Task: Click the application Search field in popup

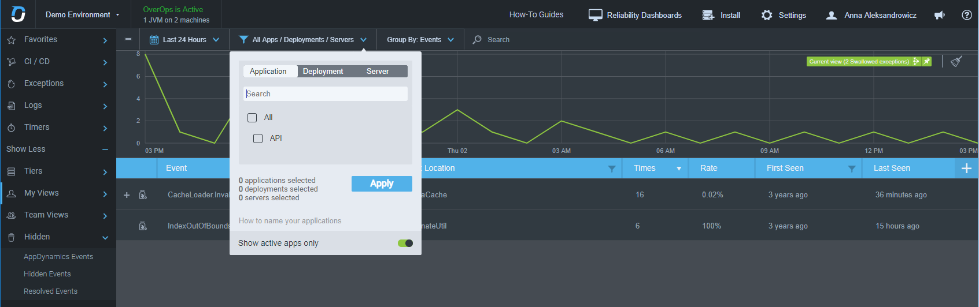Action: pos(326,94)
